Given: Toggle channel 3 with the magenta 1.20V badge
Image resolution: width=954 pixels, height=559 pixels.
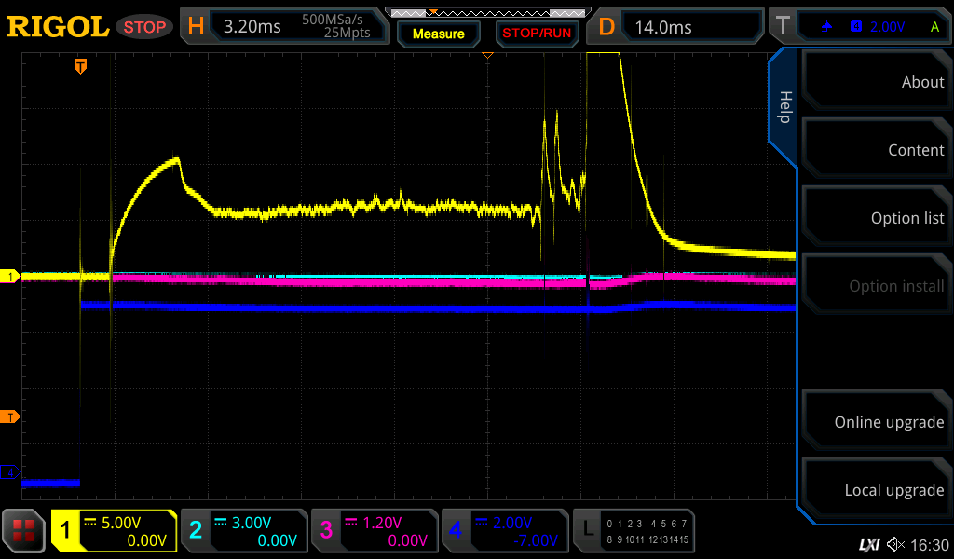Looking at the screenshot, I should [374, 531].
